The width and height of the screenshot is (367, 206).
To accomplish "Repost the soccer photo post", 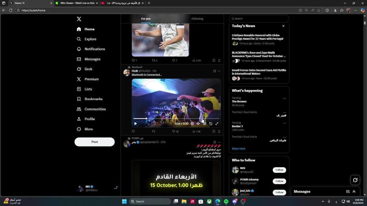I will (155, 61).
